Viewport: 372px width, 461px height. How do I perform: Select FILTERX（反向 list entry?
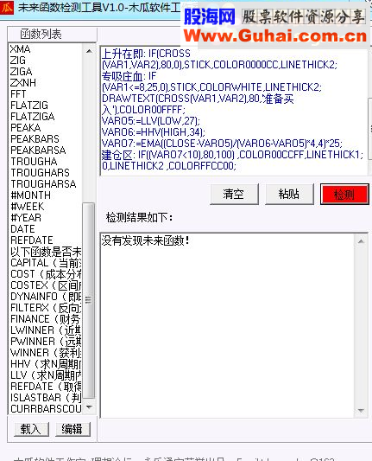46,308
